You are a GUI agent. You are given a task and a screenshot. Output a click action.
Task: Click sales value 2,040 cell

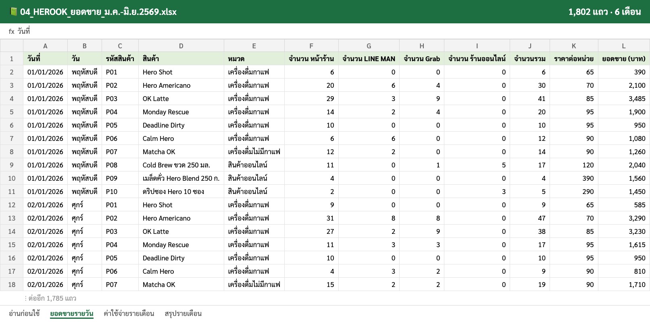click(x=624, y=165)
